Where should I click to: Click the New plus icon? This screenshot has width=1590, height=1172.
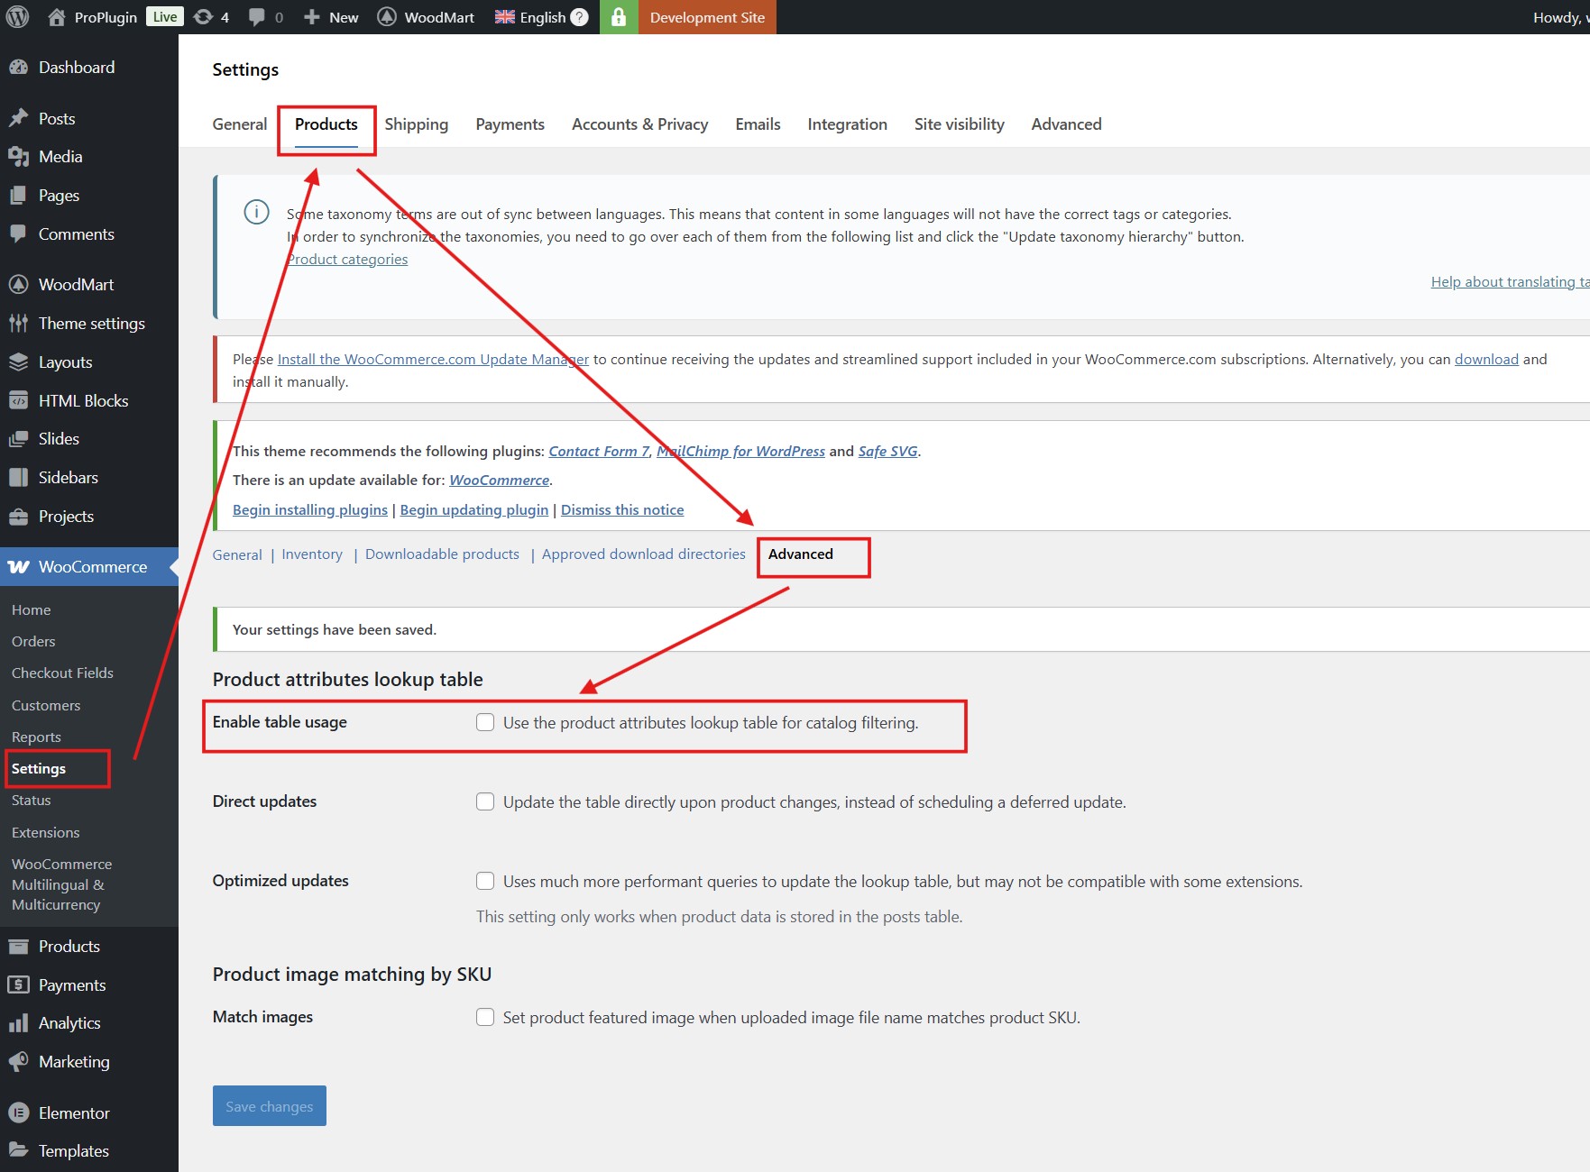[x=312, y=17]
